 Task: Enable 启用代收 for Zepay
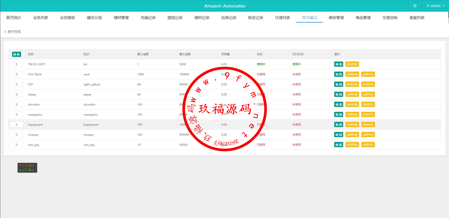[x=352, y=95]
